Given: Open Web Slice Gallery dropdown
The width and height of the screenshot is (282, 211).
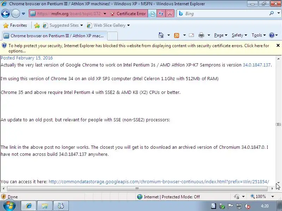Looking at the screenshot, I should coord(108,25).
